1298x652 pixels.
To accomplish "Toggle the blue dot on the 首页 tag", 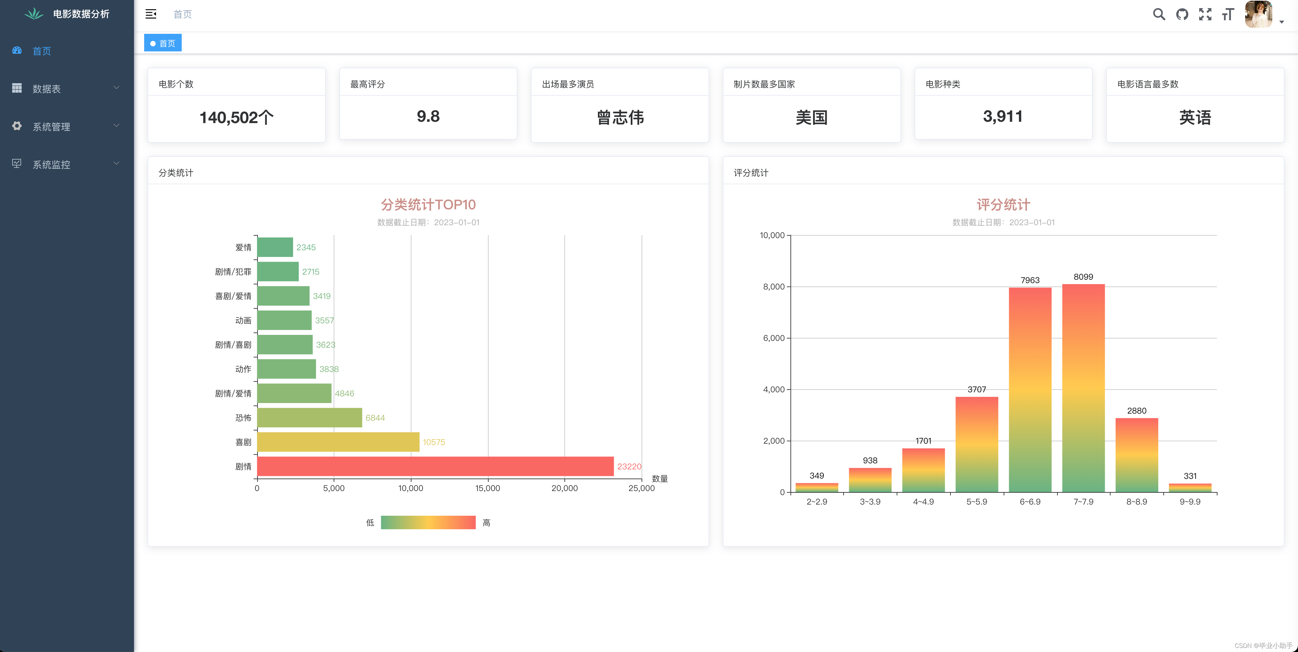I will [x=153, y=43].
